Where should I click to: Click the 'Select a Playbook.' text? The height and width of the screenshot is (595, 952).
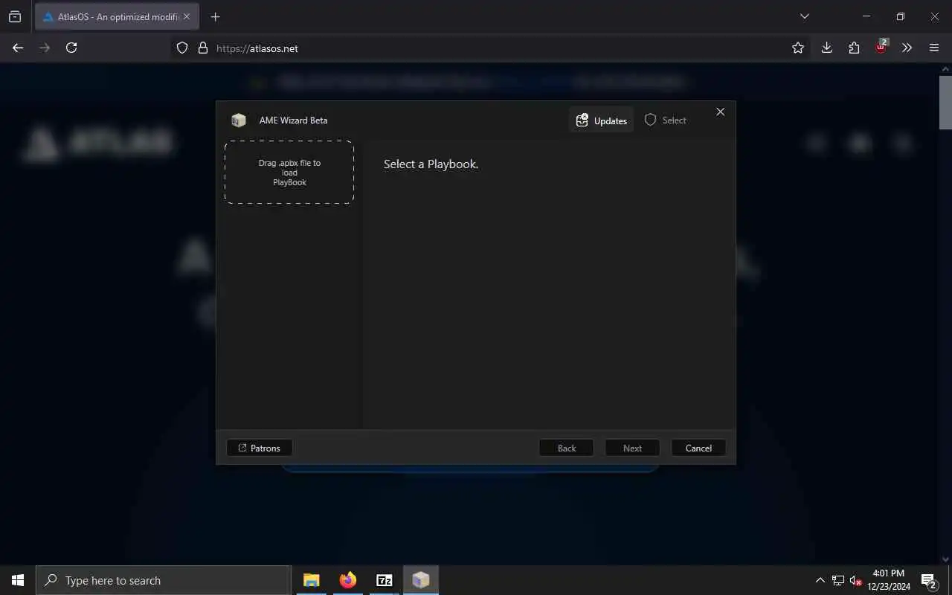[431, 164]
